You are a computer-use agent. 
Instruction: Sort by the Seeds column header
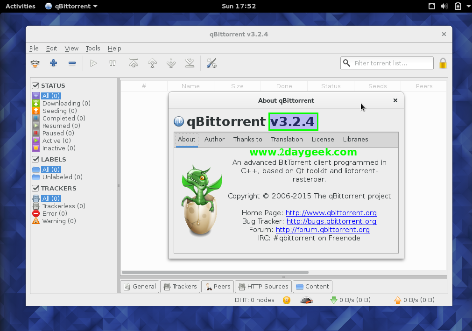[378, 86]
